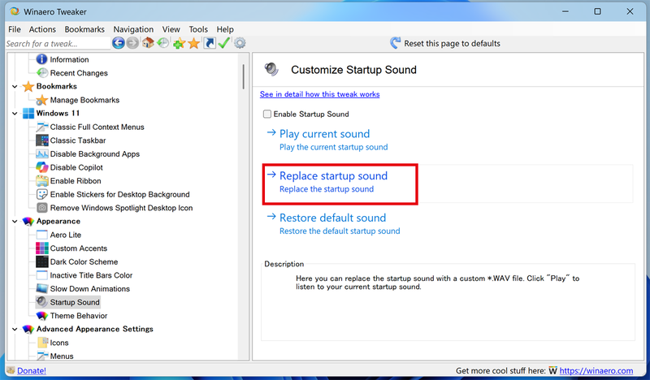650x380 pixels.
Task: Click the Reset page refresh arrow icon
Action: (x=395, y=43)
